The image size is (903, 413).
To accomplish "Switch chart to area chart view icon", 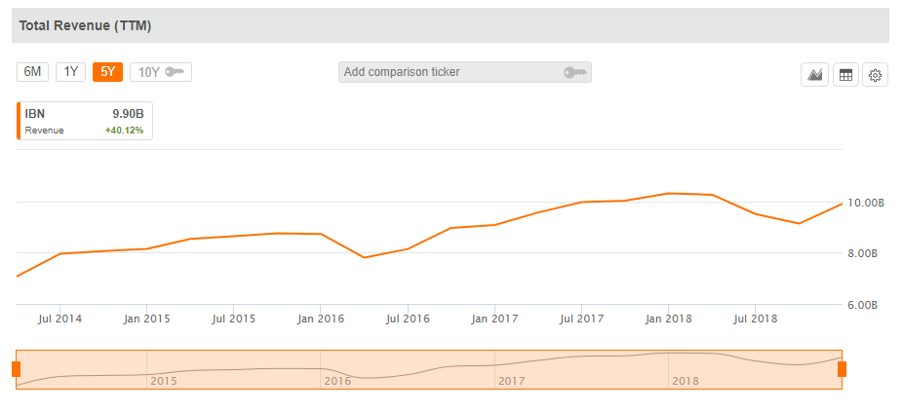I will pos(814,75).
